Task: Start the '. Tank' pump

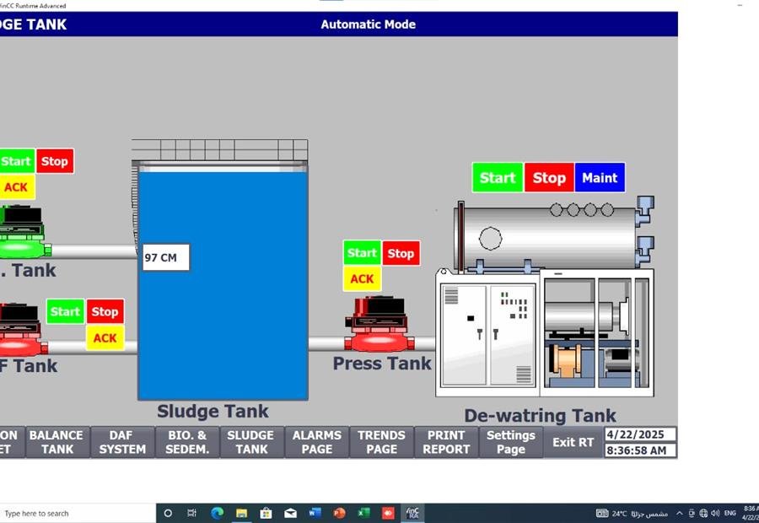Action: (16, 161)
